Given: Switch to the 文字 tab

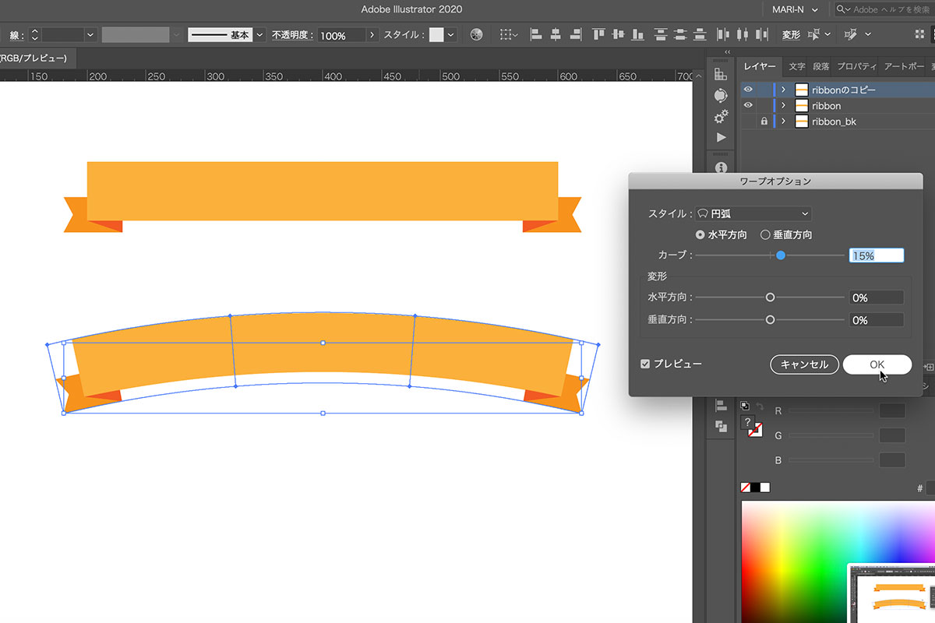Looking at the screenshot, I should (796, 66).
